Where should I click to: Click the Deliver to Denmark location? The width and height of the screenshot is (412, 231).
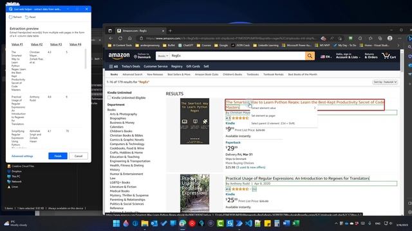[x=142, y=56]
